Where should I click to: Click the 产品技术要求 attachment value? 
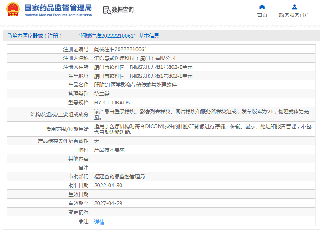click(x=109, y=150)
